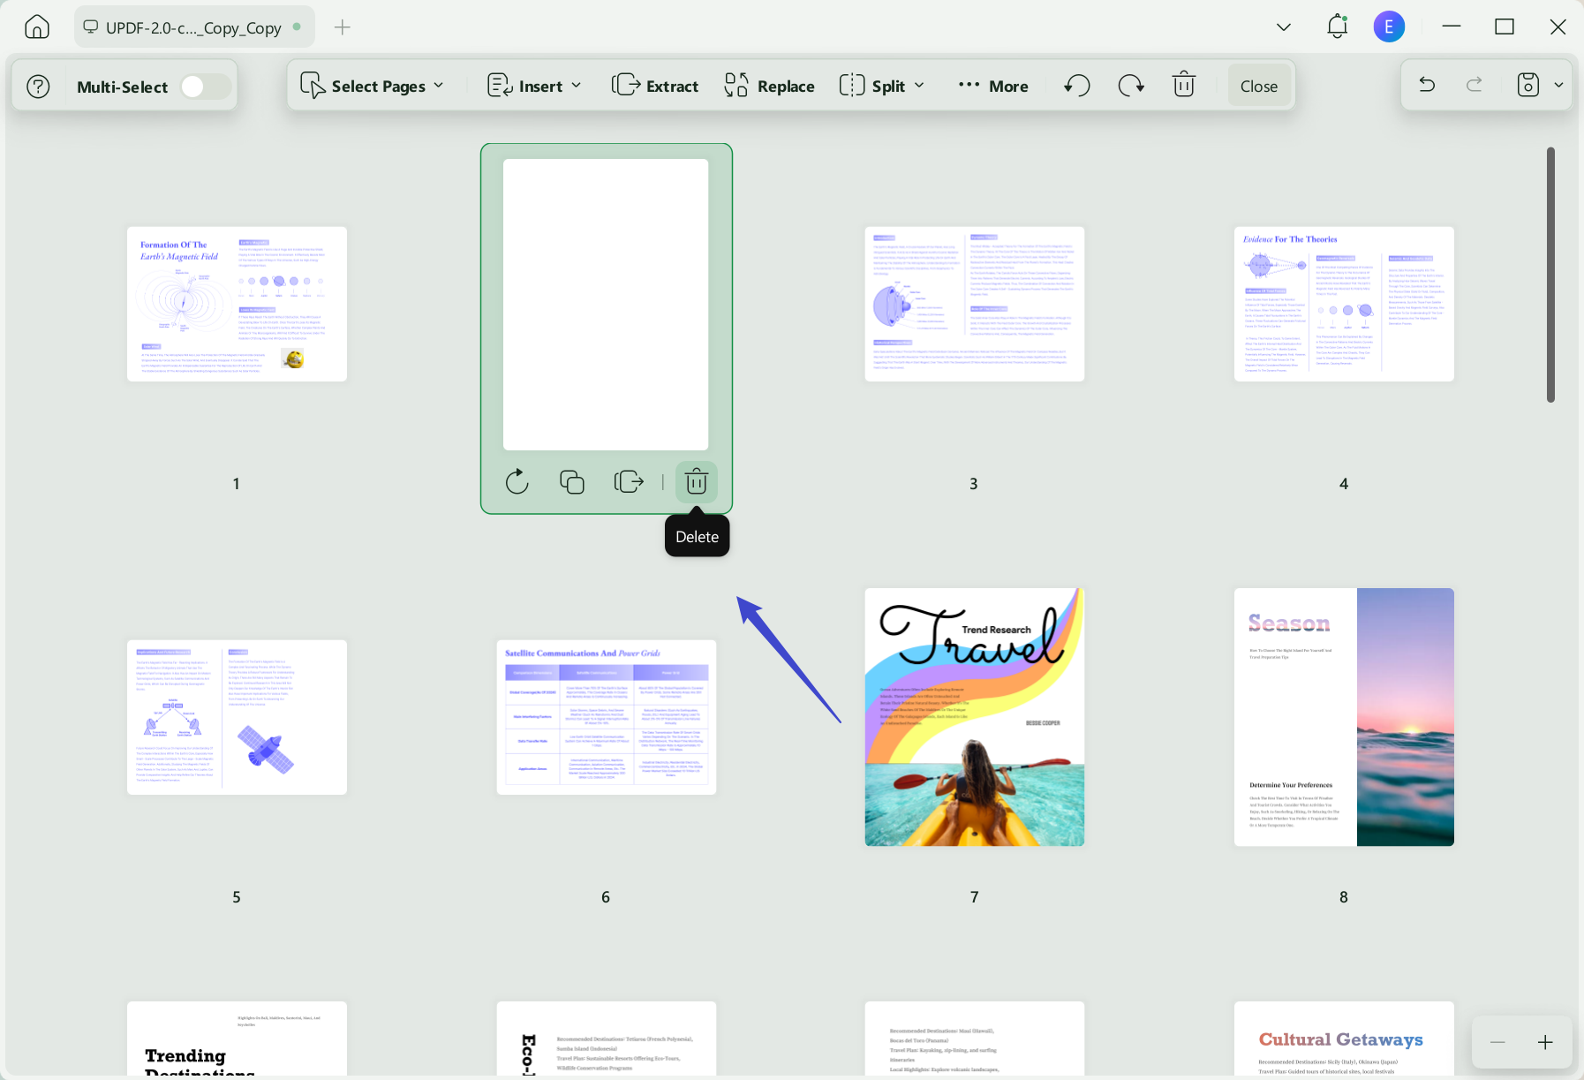
Task: Click the save file icon
Action: (x=1528, y=85)
